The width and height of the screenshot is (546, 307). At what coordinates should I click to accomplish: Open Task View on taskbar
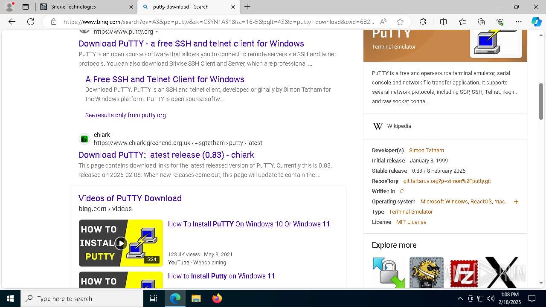[154, 298]
